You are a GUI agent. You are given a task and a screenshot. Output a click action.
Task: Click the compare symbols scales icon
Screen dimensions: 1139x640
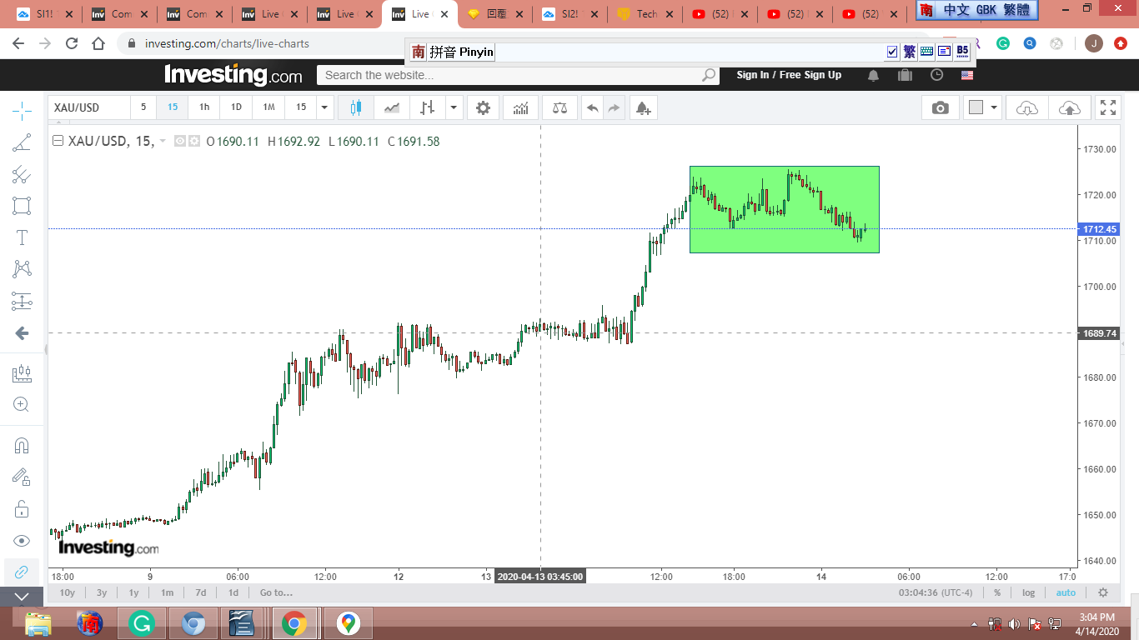tap(559, 107)
